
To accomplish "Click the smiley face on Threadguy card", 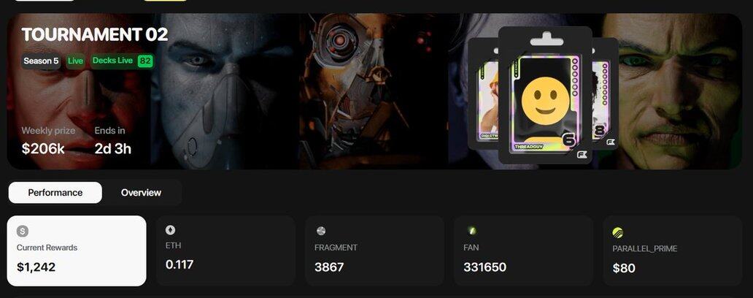I will tap(546, 102).
